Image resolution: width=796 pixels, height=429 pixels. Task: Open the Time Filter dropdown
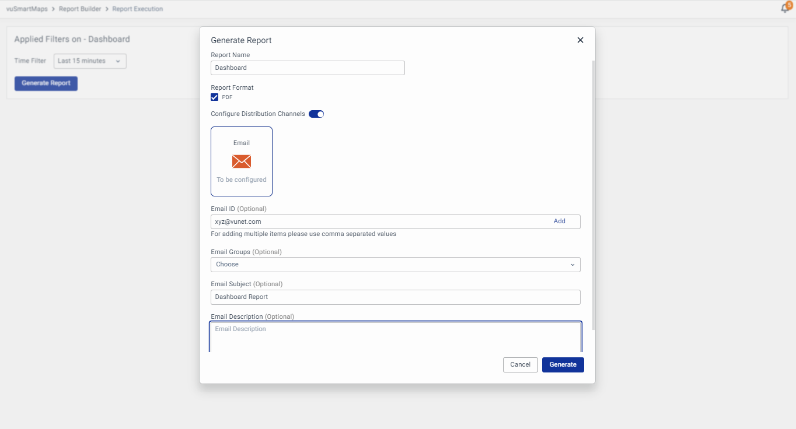[x=90, y=61]
